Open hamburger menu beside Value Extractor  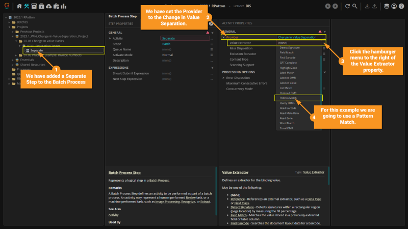[x=324, y=43]
